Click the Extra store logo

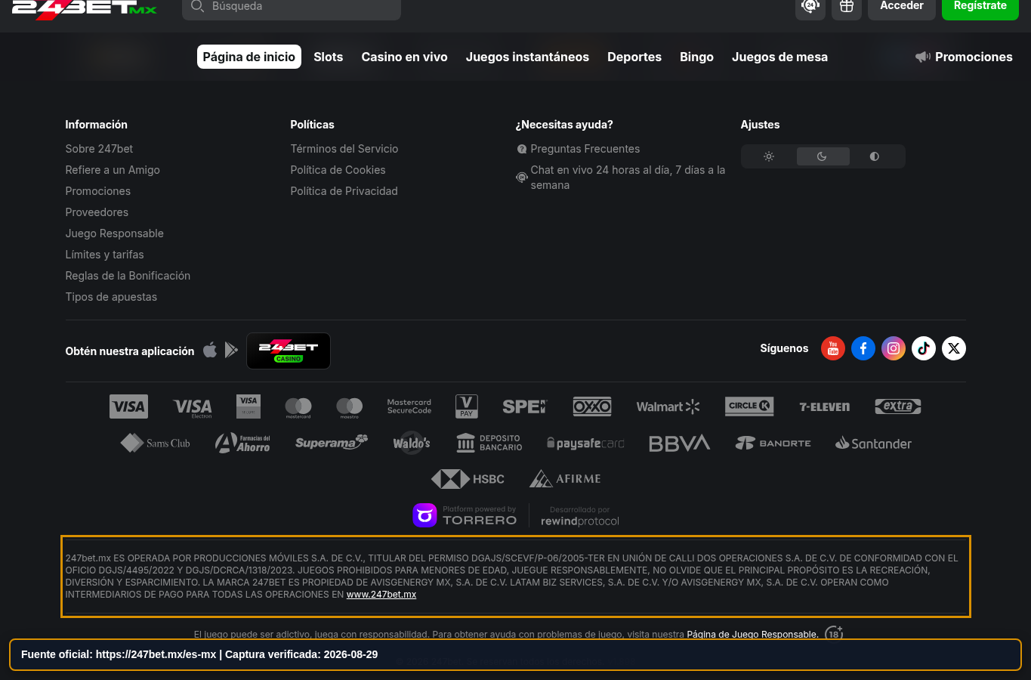[898, 406]
